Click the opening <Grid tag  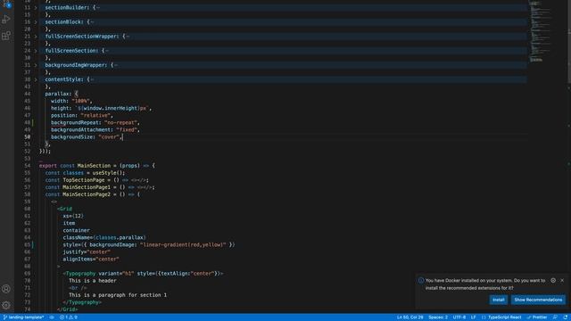coord(64,209)
